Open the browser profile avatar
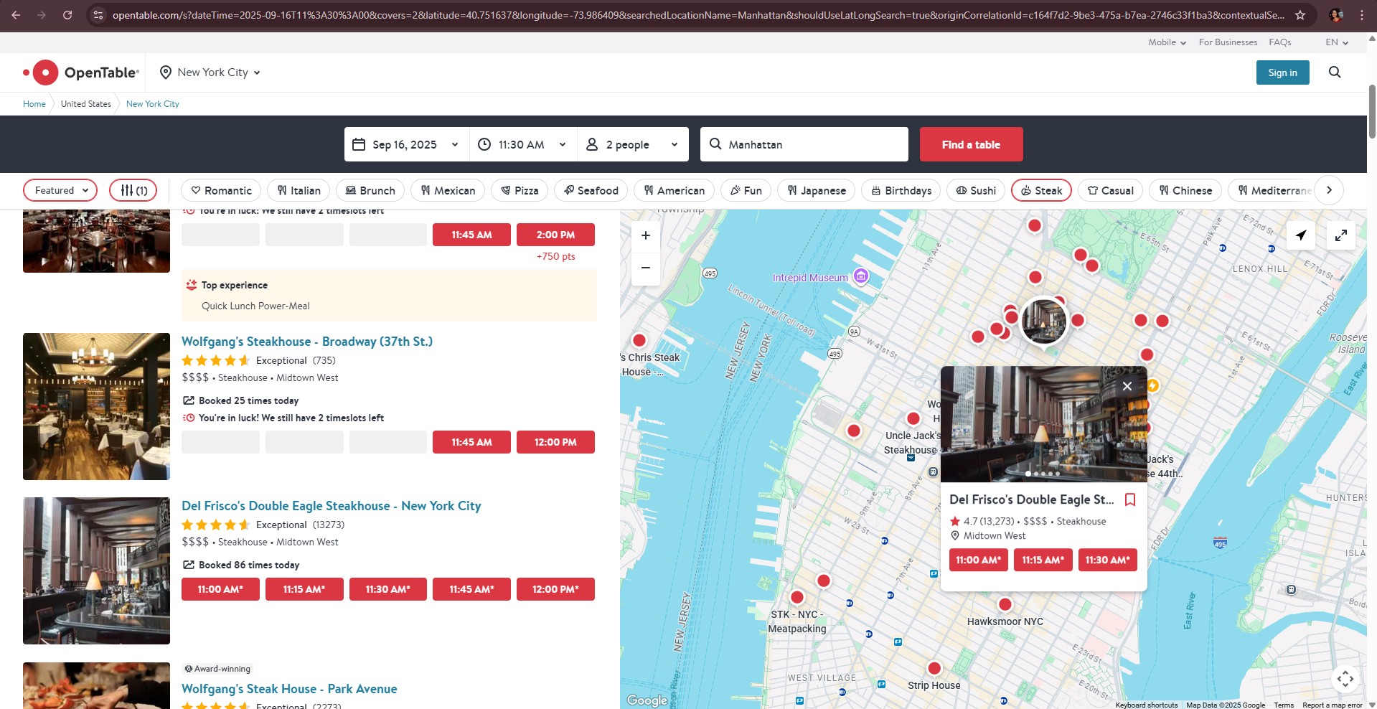This screenshot has width=1377, height=709. click(x=1335, y=14)
